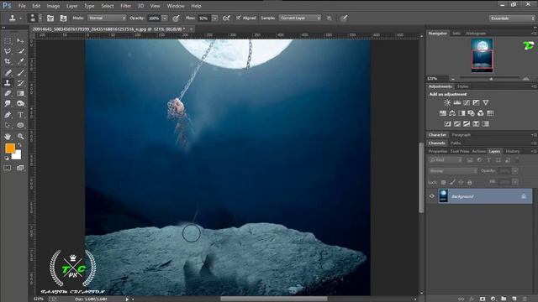
Task: Create a new layer from Layers panel footer
Action: (514, 299)
